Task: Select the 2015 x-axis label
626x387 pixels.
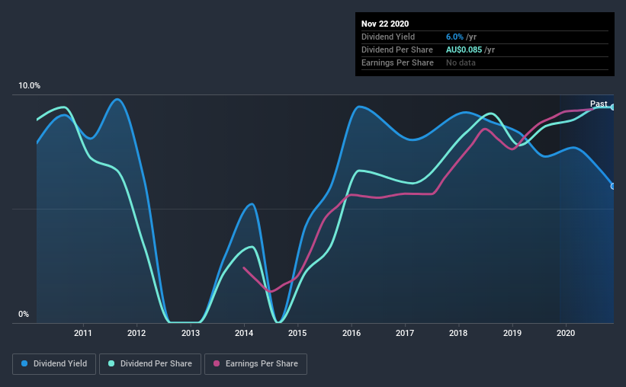Action: [297, 333]
